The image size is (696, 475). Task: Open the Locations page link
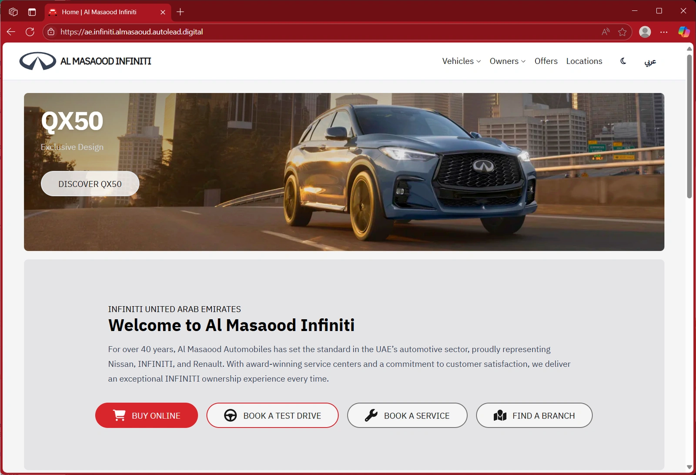click(584, 61)
